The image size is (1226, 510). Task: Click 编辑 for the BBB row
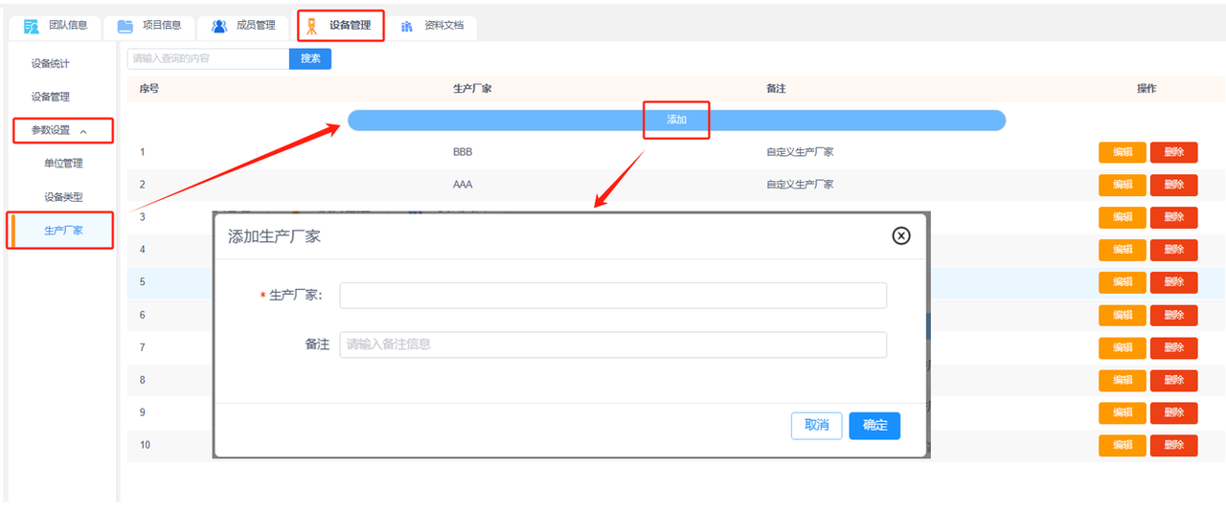tap(1122, 152)
